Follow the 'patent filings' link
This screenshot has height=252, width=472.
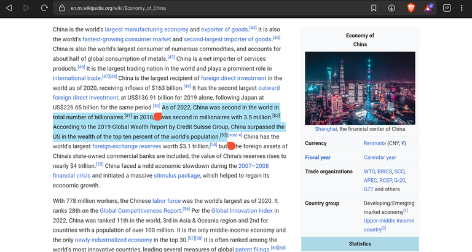(x=252, y=250)
